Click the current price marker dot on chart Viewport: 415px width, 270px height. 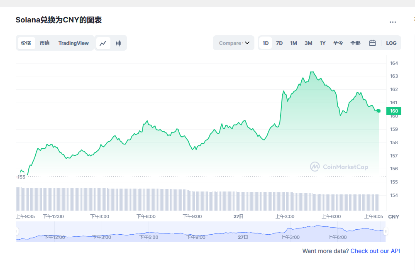[x=379, y=111]
